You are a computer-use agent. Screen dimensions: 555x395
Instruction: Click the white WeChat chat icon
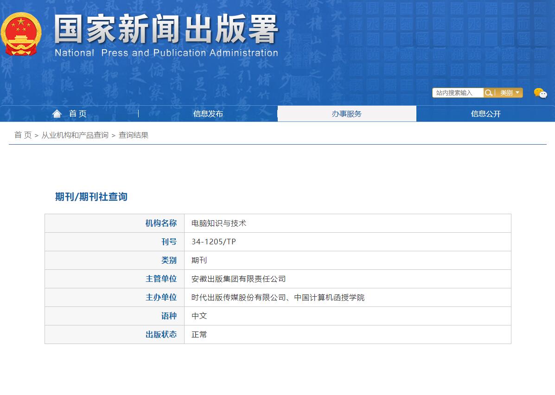(543, 95)
